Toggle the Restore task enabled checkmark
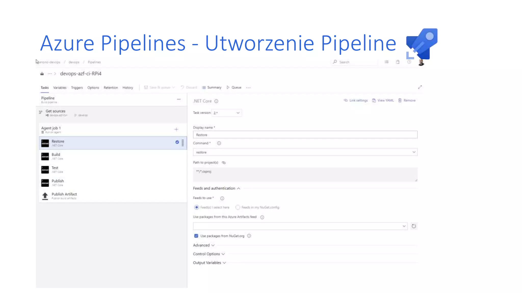Image resolution: width=522 pixels, height=293 pixels. tap(177, 142)
